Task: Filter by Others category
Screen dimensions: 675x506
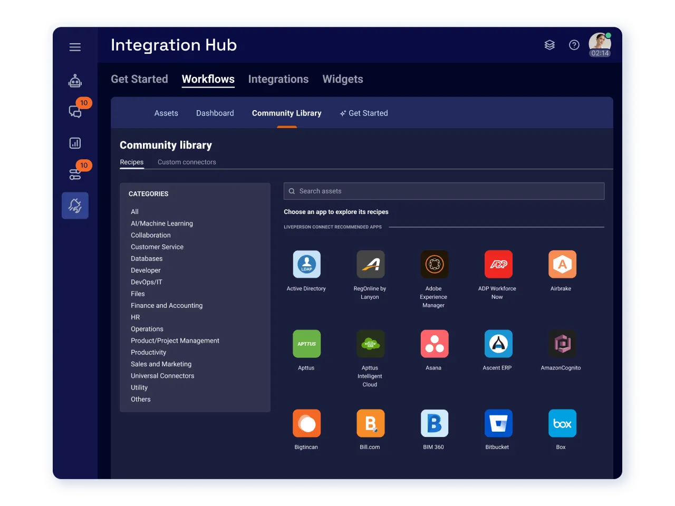Action: coord(141,400)
